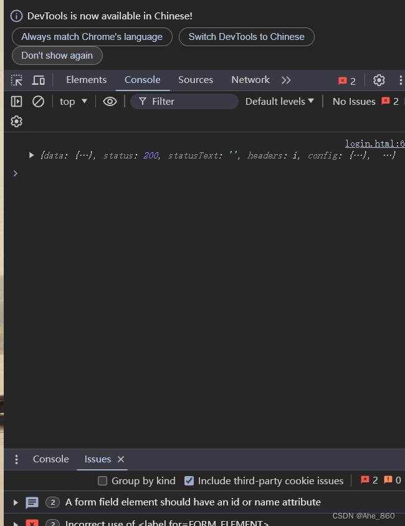The height and width of the screenshot is (526, 405).
Task: Open the Network tab
Action: [250, 80]
